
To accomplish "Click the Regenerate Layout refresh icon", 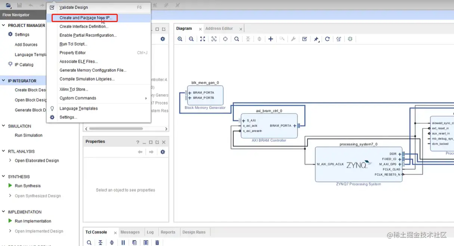I will (327, 39).
